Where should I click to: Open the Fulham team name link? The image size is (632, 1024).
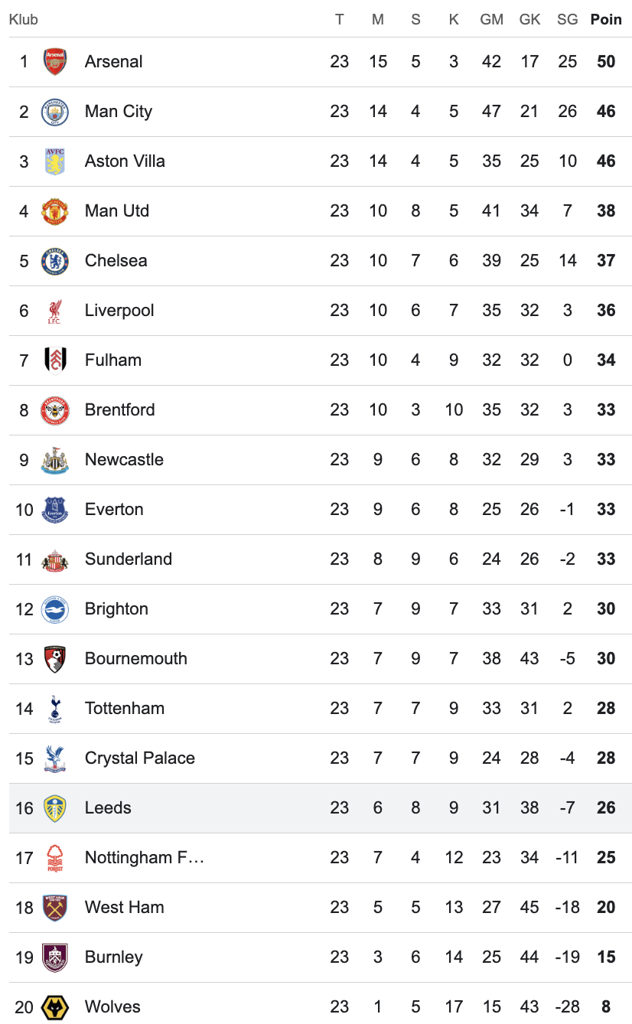[x=113, y=360]
